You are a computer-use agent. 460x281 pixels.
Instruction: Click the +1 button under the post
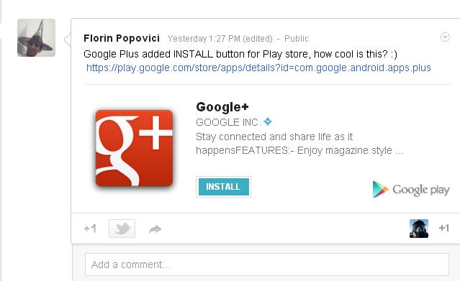(90, 229)
